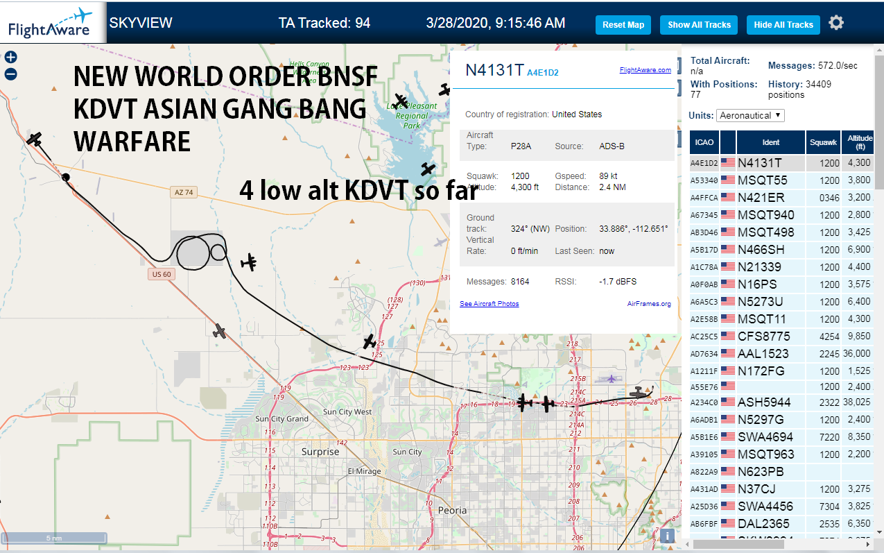Open AirFrames.org link
Viewport: 884px width, 553px height.
[x=649, y=304]
